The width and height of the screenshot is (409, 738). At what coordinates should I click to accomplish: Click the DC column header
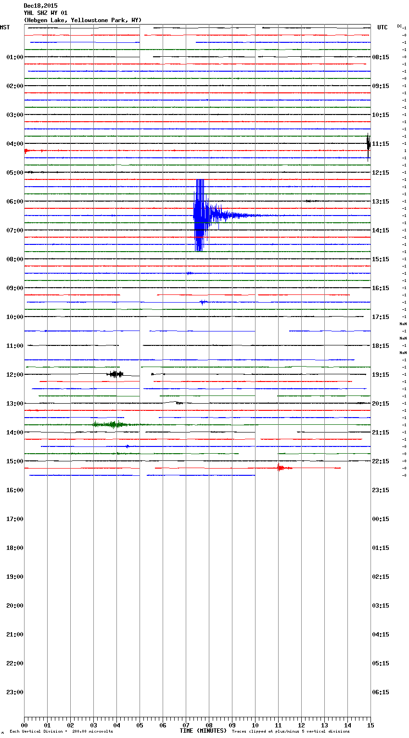coord(399,26)
